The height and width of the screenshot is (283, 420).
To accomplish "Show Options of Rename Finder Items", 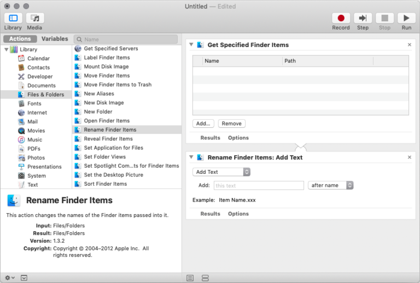I will click(x=238, y=214).
